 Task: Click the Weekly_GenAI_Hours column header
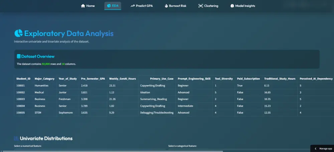(x=123, y=79)
